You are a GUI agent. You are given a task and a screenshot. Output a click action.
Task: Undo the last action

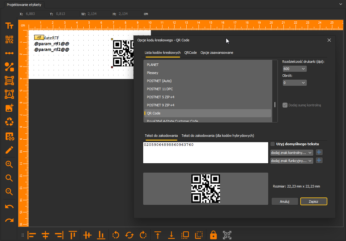(9, 206)
